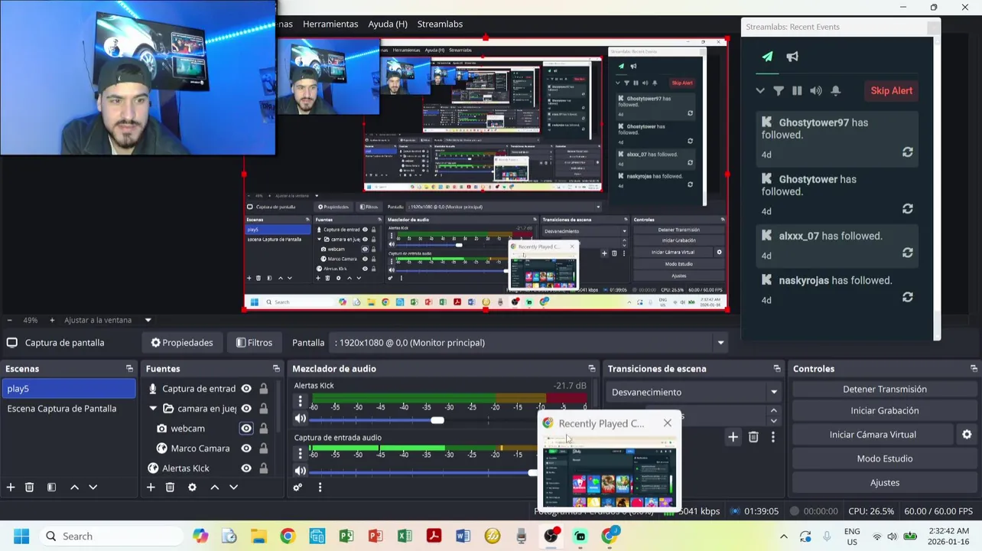
Task: Move scene up in Escenas list
Action: (x=74, y=487)
